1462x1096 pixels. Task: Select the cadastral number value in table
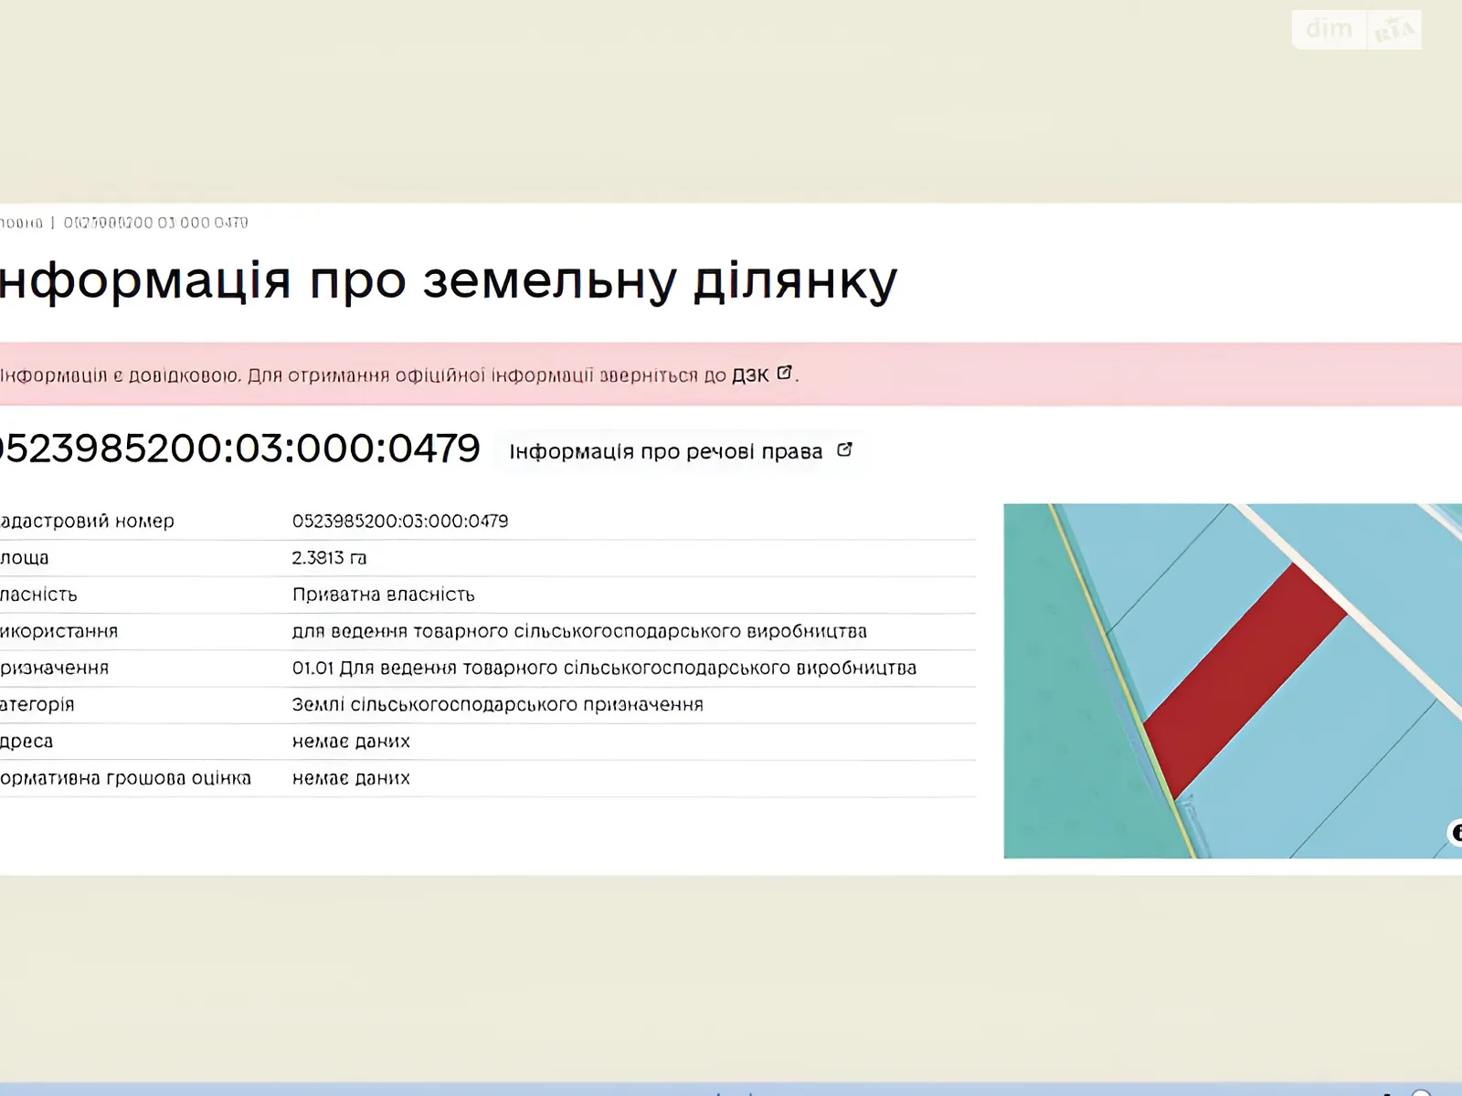pyautogui.click(x=400, y=522)
